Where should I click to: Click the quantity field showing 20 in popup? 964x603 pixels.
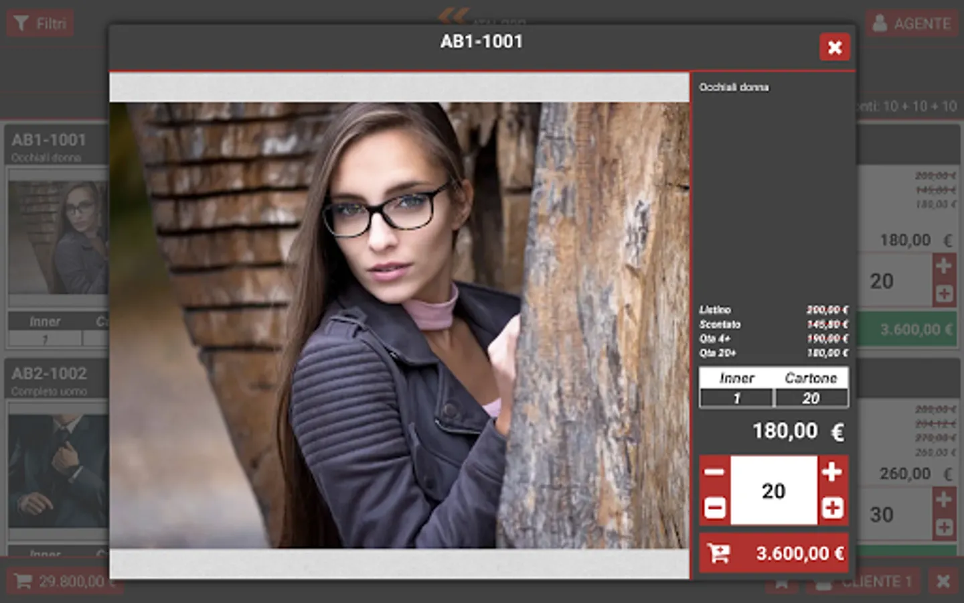(x=773, y=490)
